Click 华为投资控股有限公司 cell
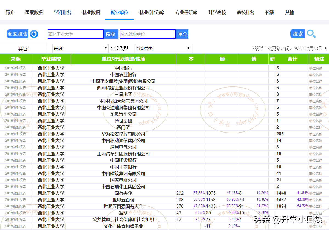329x230 pixels. click(x=123, y=134)
